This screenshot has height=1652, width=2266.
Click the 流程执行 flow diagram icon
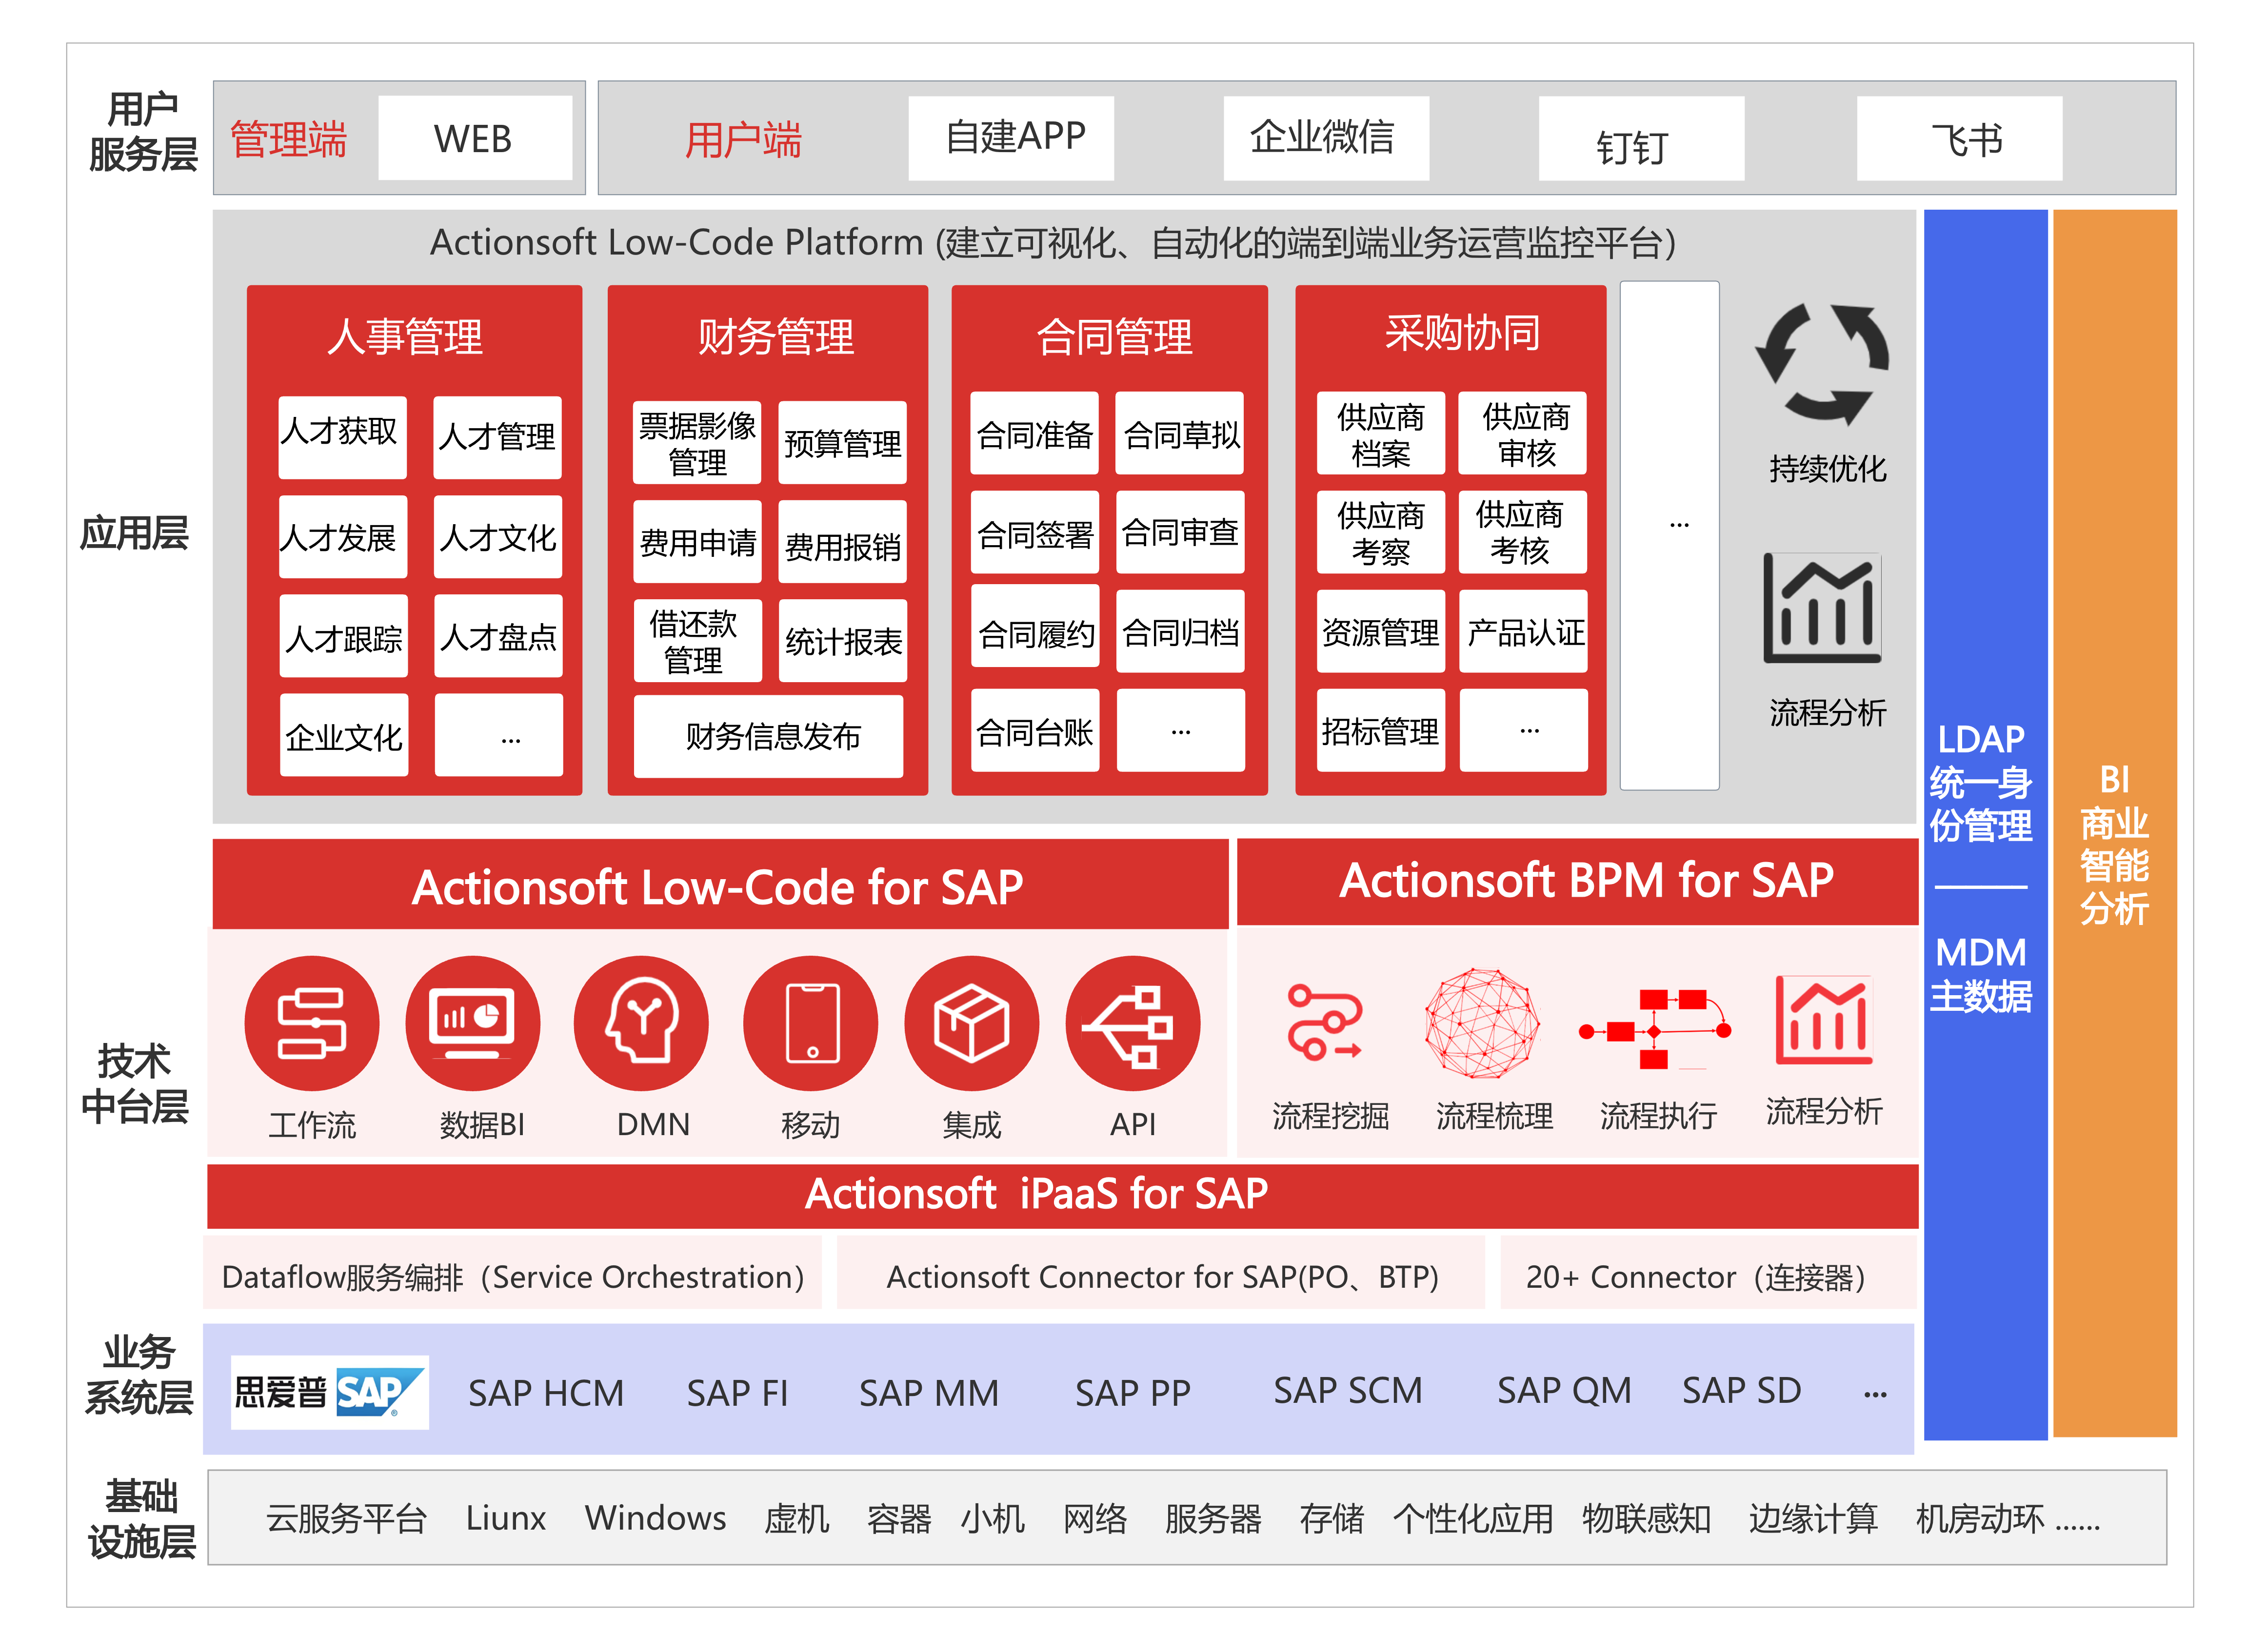tap(1656, 1029)
